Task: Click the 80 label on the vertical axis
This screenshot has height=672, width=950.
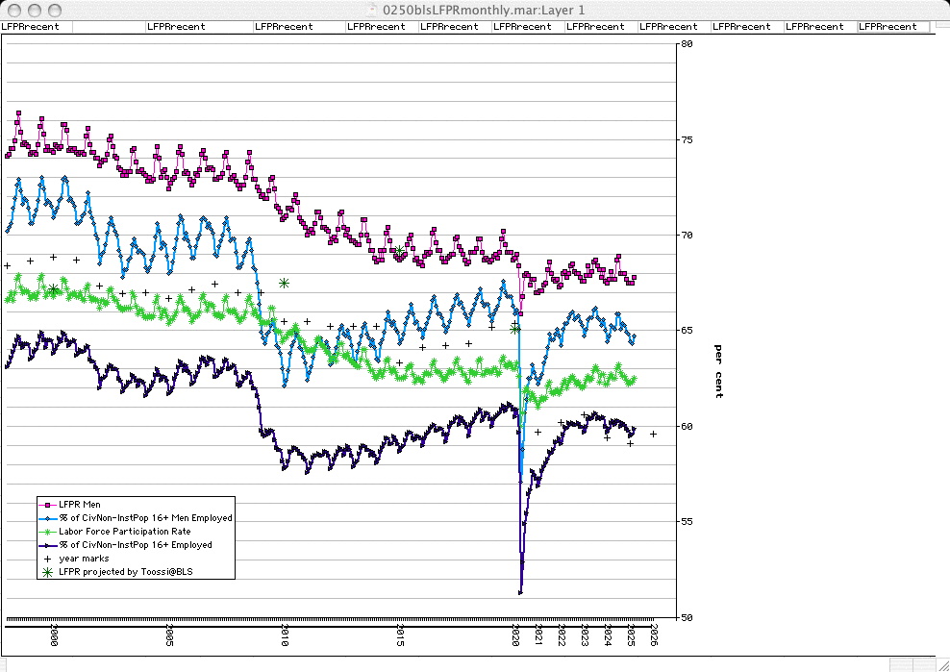Action: tap(687, 43)
